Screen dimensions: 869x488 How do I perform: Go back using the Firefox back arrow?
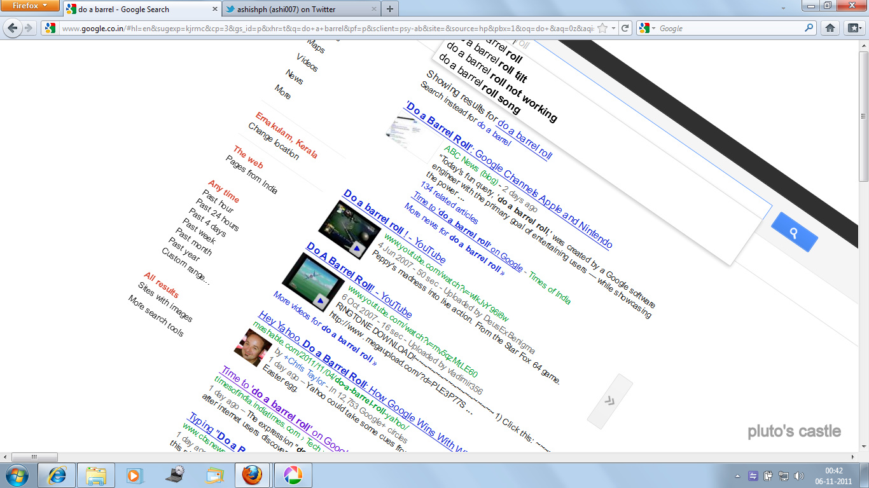[x=13, y=28]
